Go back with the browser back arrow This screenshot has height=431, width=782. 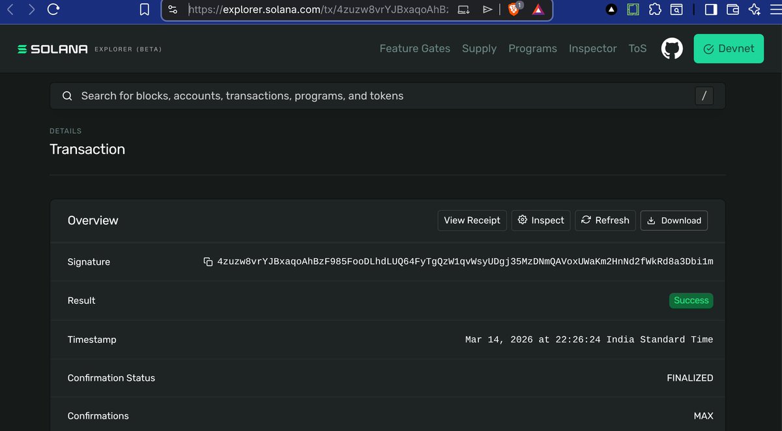(x=10, y=10)
